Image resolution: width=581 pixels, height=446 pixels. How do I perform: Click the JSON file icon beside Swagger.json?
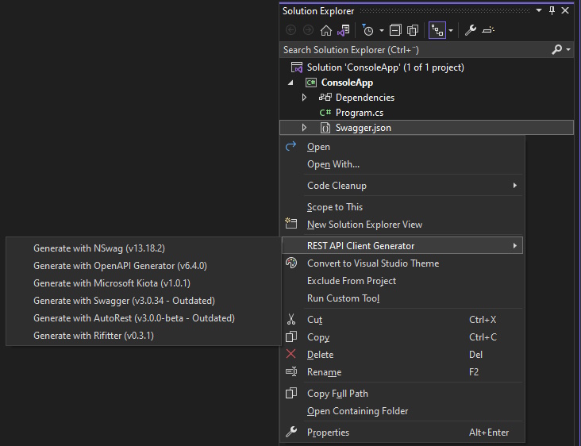click(325, 128)
